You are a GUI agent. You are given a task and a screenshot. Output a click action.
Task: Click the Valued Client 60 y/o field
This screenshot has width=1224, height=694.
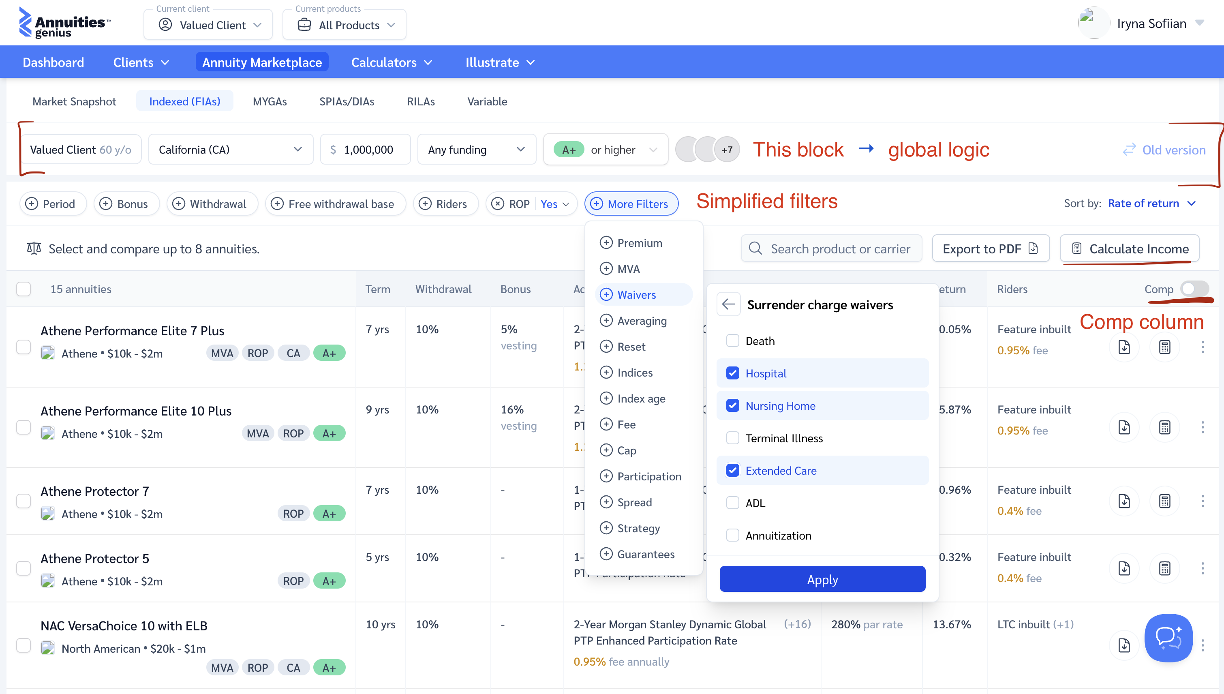click(x=81, y=150)
